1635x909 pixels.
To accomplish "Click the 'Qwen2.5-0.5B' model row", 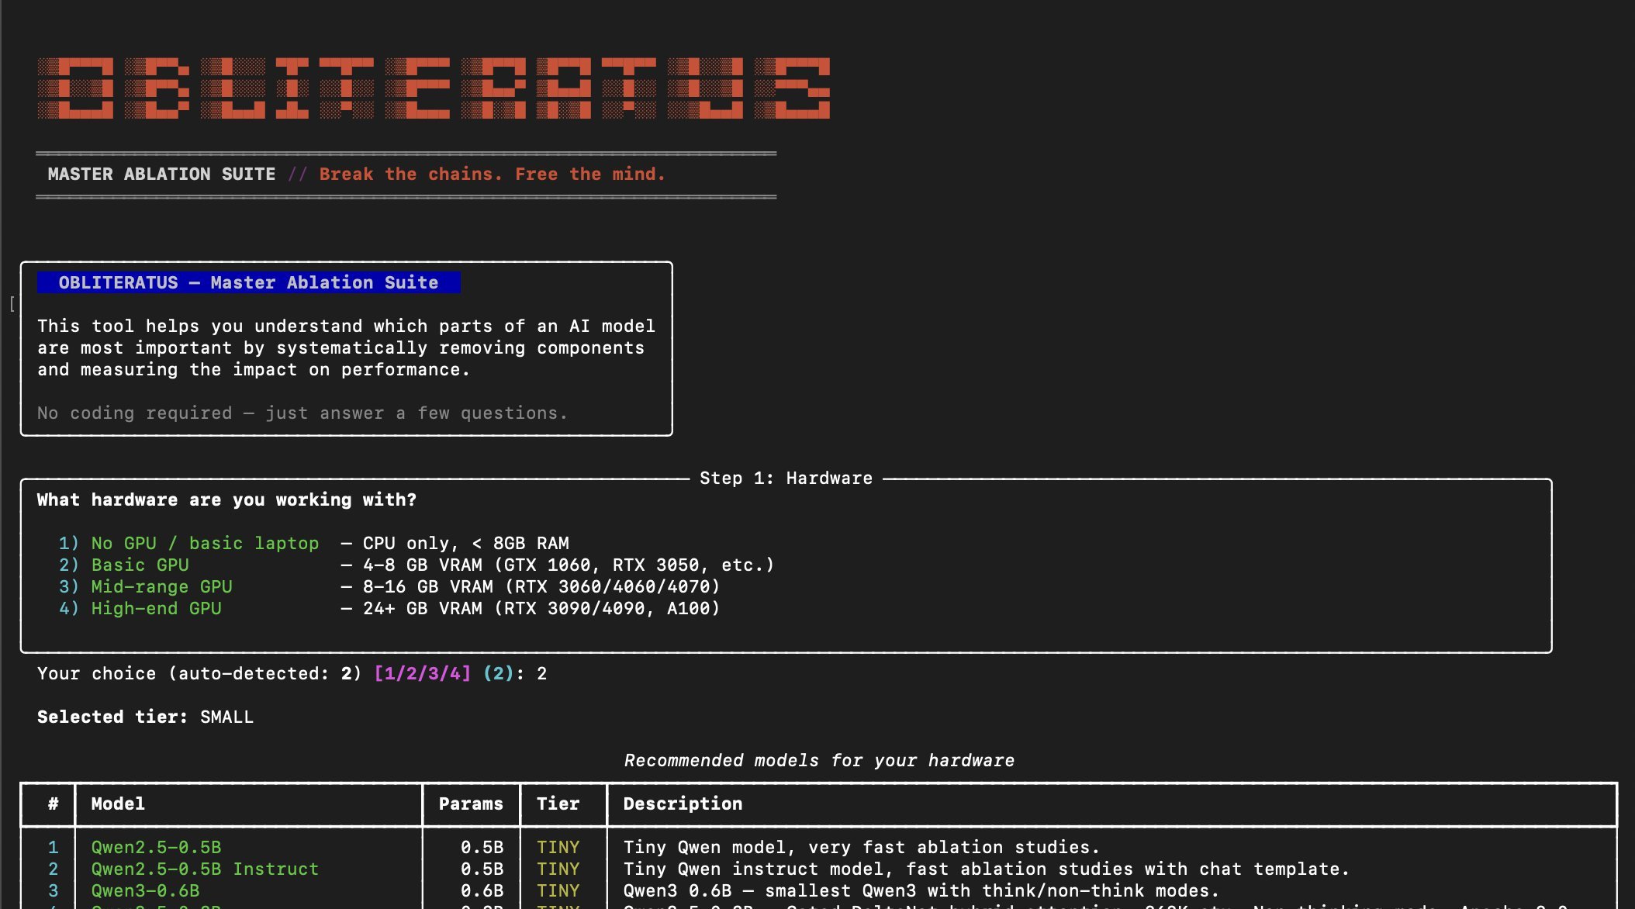I will (156, 848).
